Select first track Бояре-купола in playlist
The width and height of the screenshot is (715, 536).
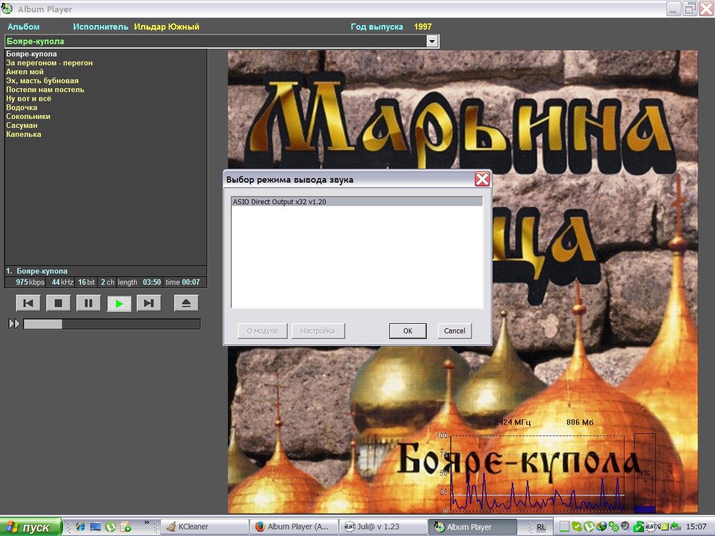pos(31,54)
